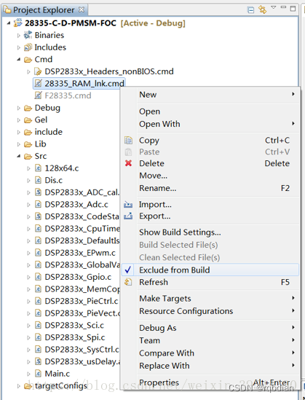Select the Dis.c file

point(54,181)
